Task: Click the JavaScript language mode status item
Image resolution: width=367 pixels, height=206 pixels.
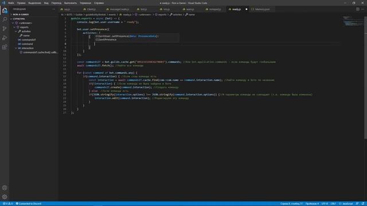Action: click(x=346, y=204)
